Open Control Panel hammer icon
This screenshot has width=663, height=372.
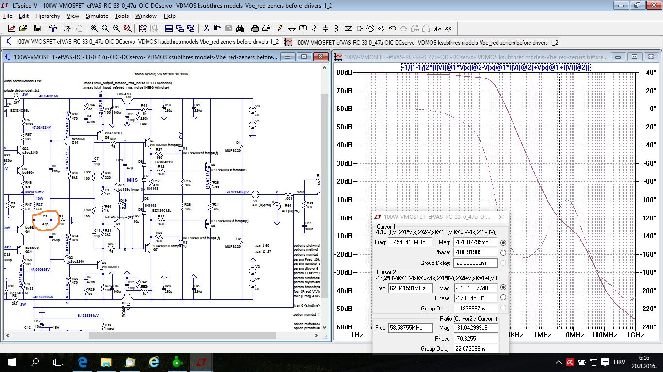coord(53,29)
